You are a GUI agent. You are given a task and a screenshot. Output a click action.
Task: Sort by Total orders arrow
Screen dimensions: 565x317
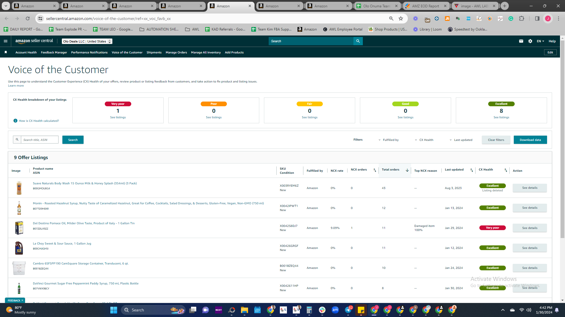[407, 170]
